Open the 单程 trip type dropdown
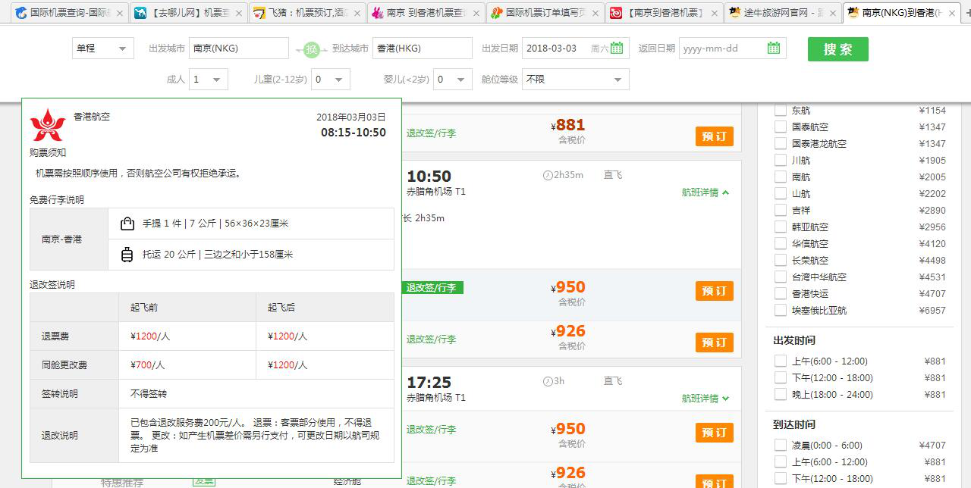This screenshot has height=488, width=971. pos(102,47)
